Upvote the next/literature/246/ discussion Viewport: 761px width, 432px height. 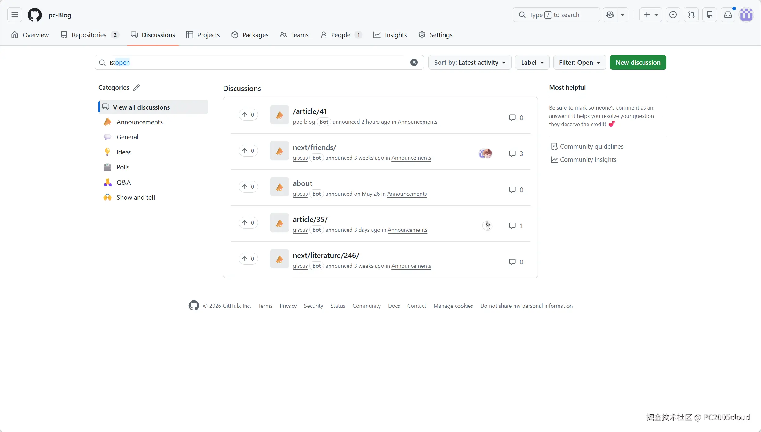(248, 259)
